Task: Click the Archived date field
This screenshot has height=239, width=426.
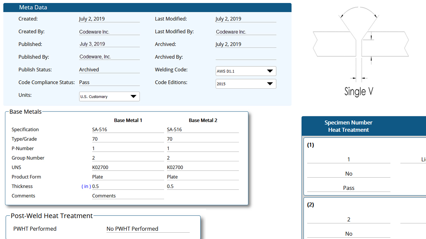Action: tap(246, 44)
